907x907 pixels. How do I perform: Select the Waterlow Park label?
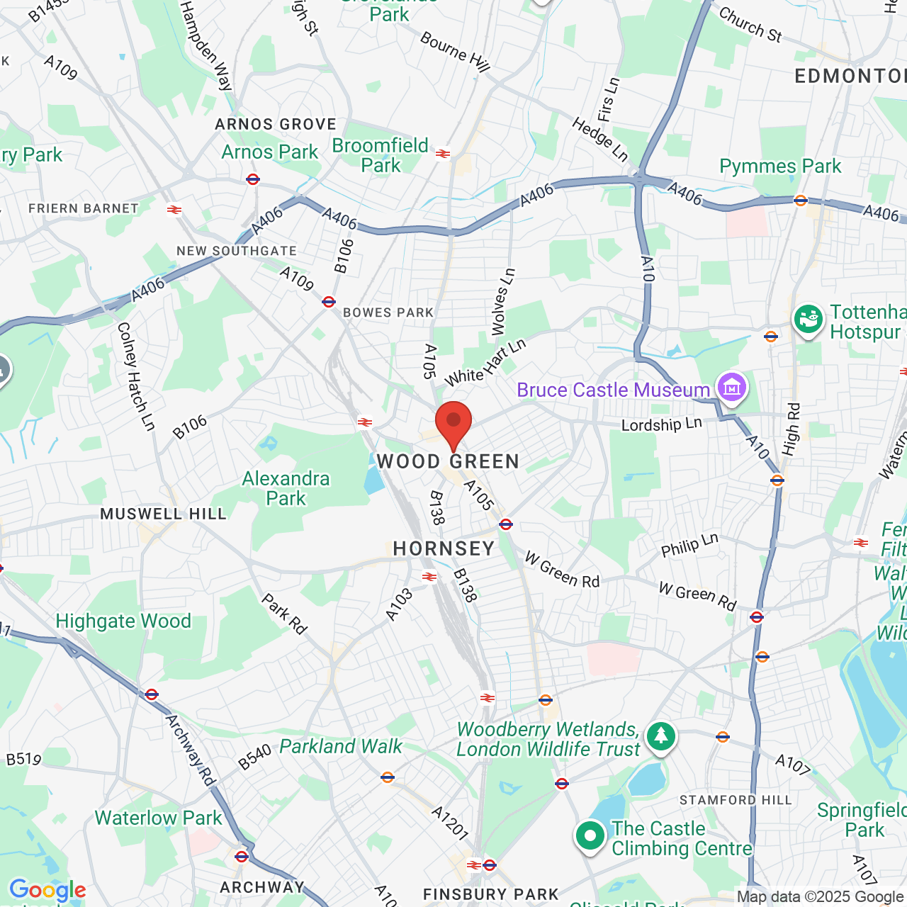(159, 818)
